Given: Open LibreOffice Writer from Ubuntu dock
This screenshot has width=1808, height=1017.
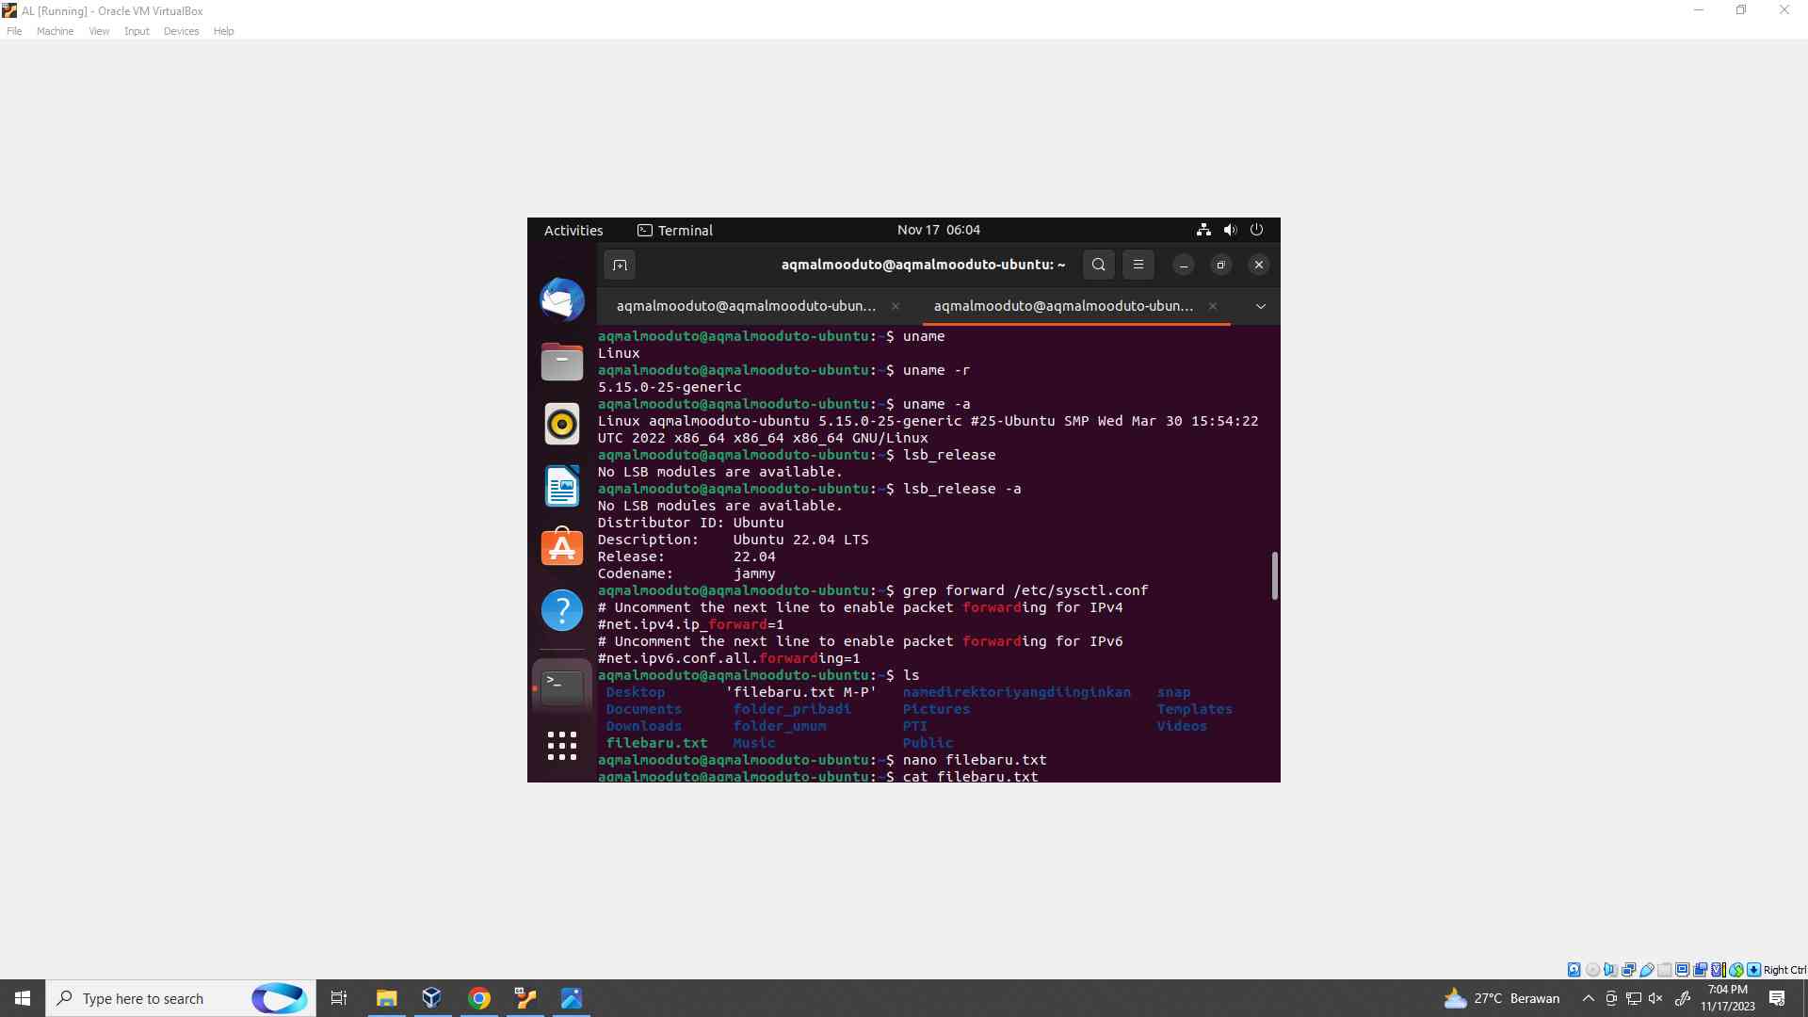Looking at the screenshot, I should coord(562,486).
